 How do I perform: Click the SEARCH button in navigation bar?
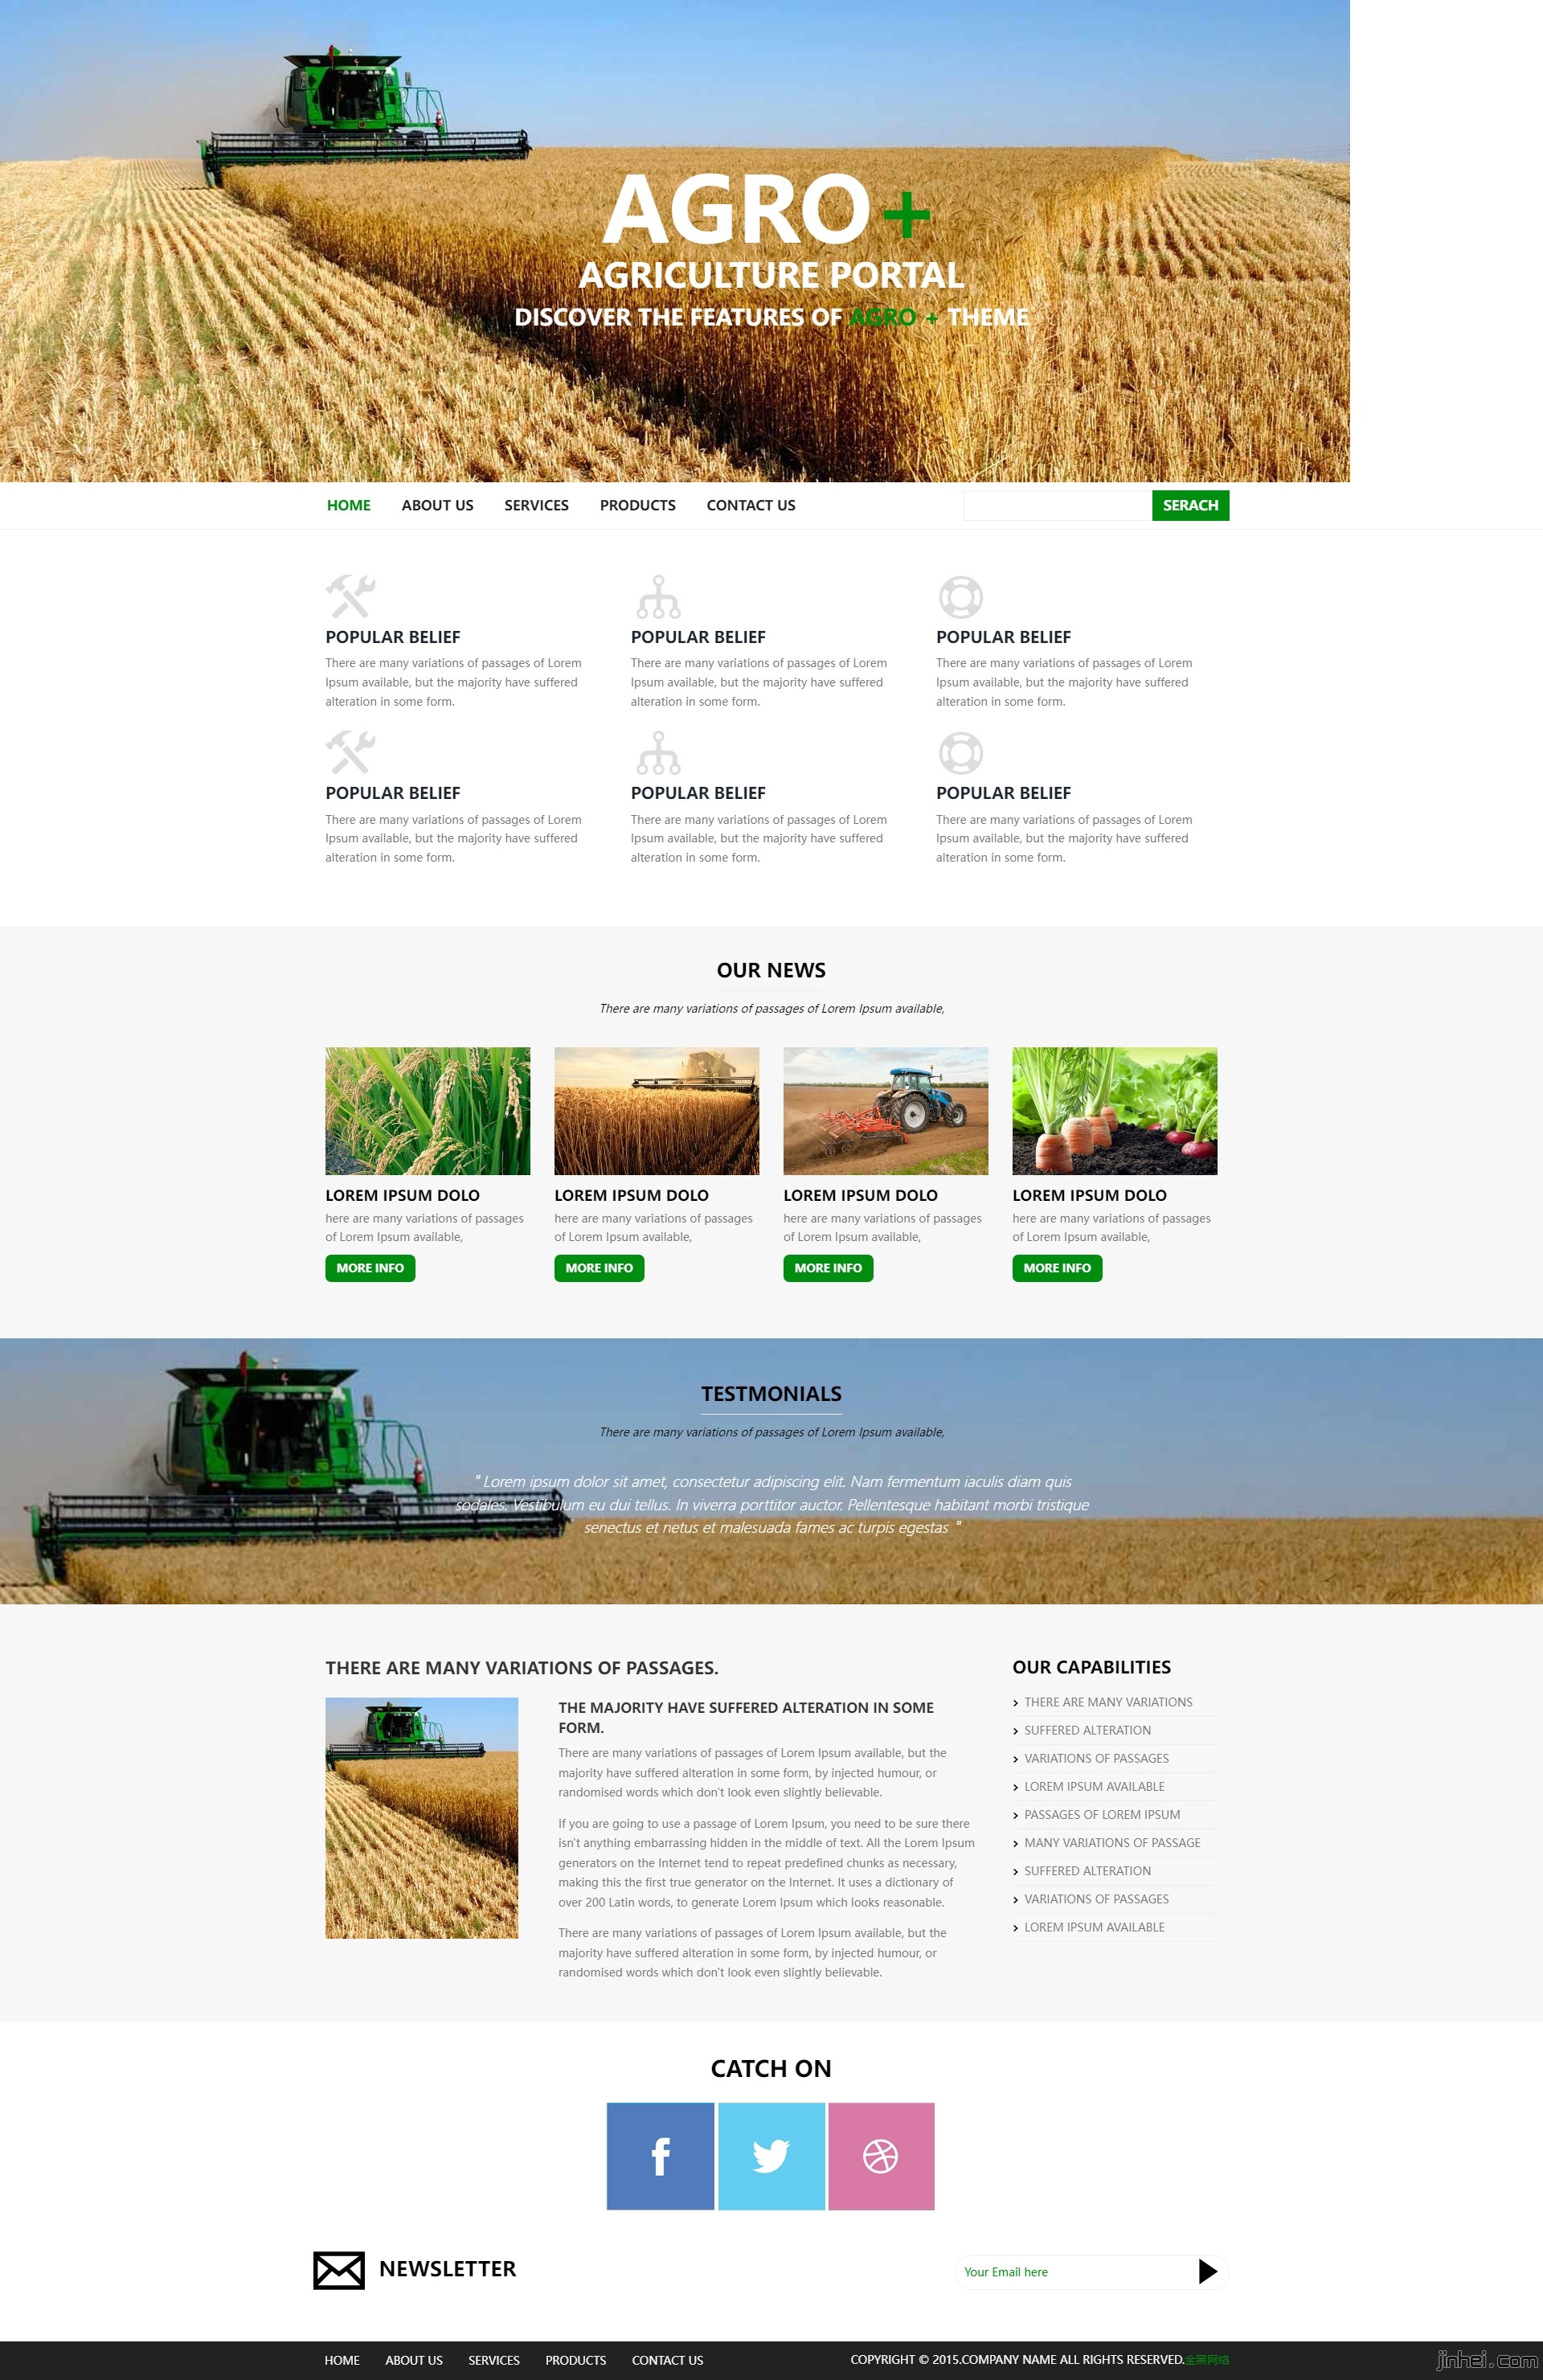pyautogui.click(x=1189, y=505)
